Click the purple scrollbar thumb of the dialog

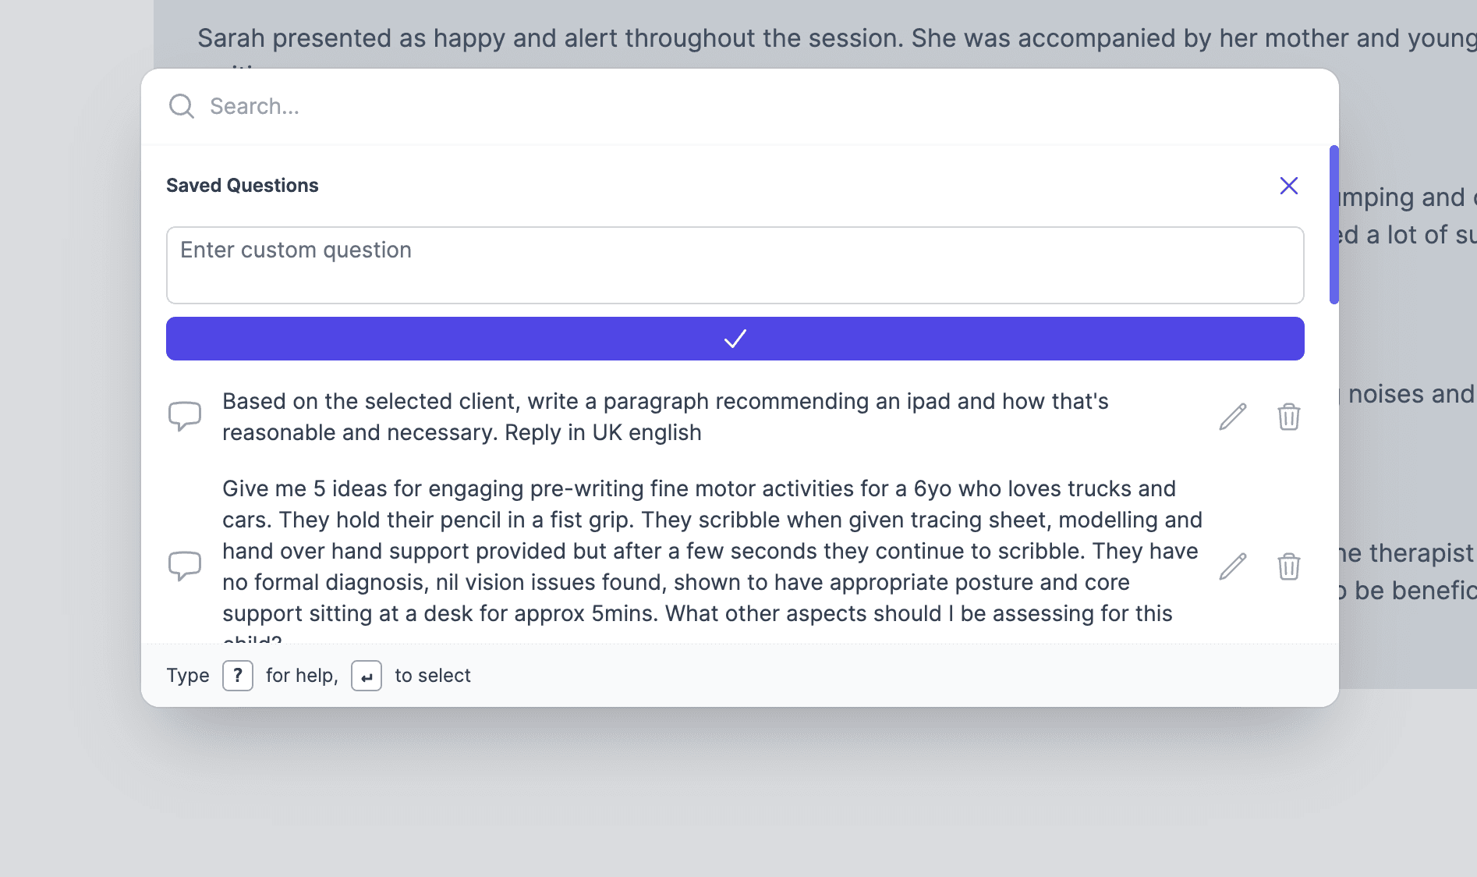click(1334, 225)
